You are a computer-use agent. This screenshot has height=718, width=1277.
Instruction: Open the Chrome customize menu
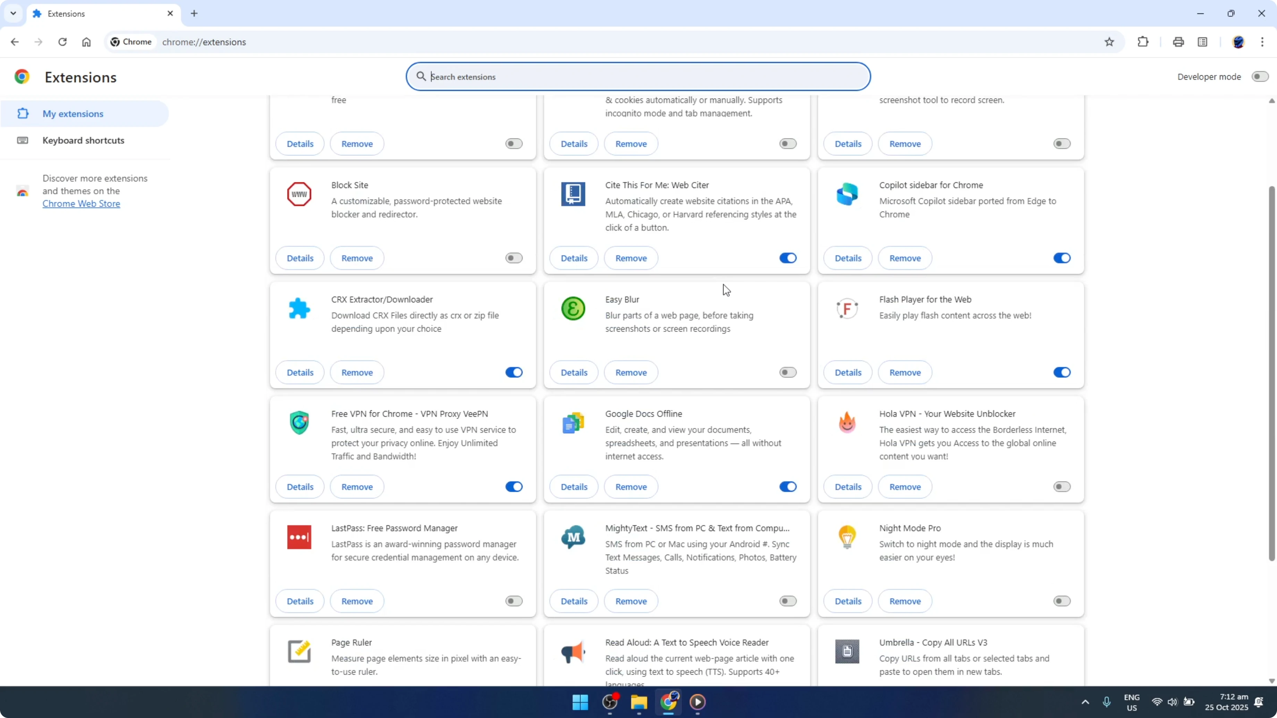click(1263, 42)
